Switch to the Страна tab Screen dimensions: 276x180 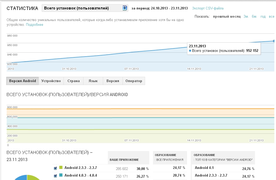pyautogui.click(x=73, y=81)
